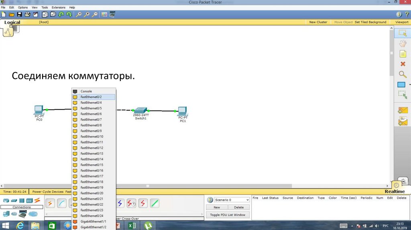Open the File menu
The height and width of the screenshot is (230, 411).
coord(3,8)
